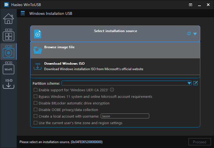Click the ISO download icon in the dropdown list
This screenshot has width=214, height=148.
[x=38, y=66]
